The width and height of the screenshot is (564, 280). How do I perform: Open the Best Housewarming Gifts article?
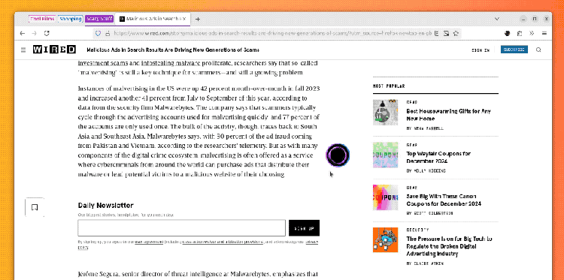448,115
